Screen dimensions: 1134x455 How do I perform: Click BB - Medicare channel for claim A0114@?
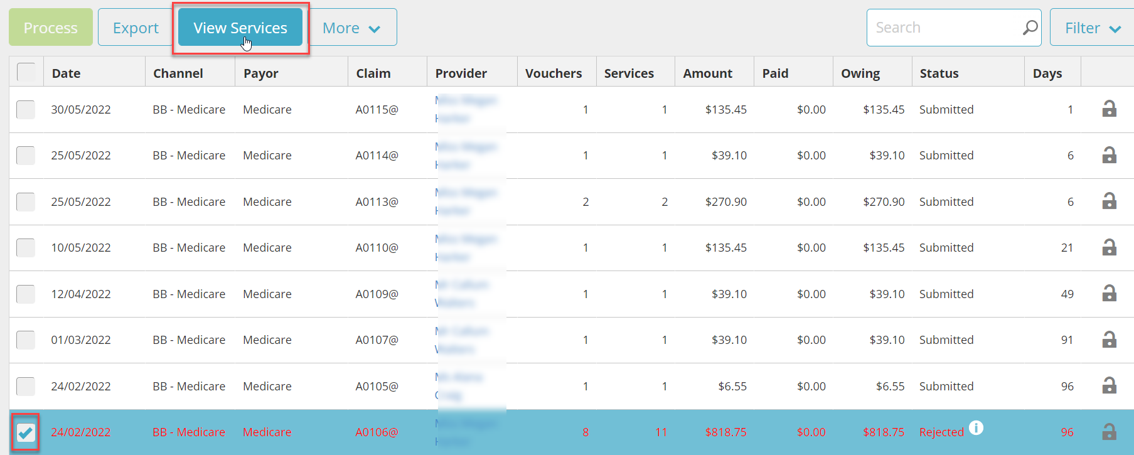tap(189, 155)
